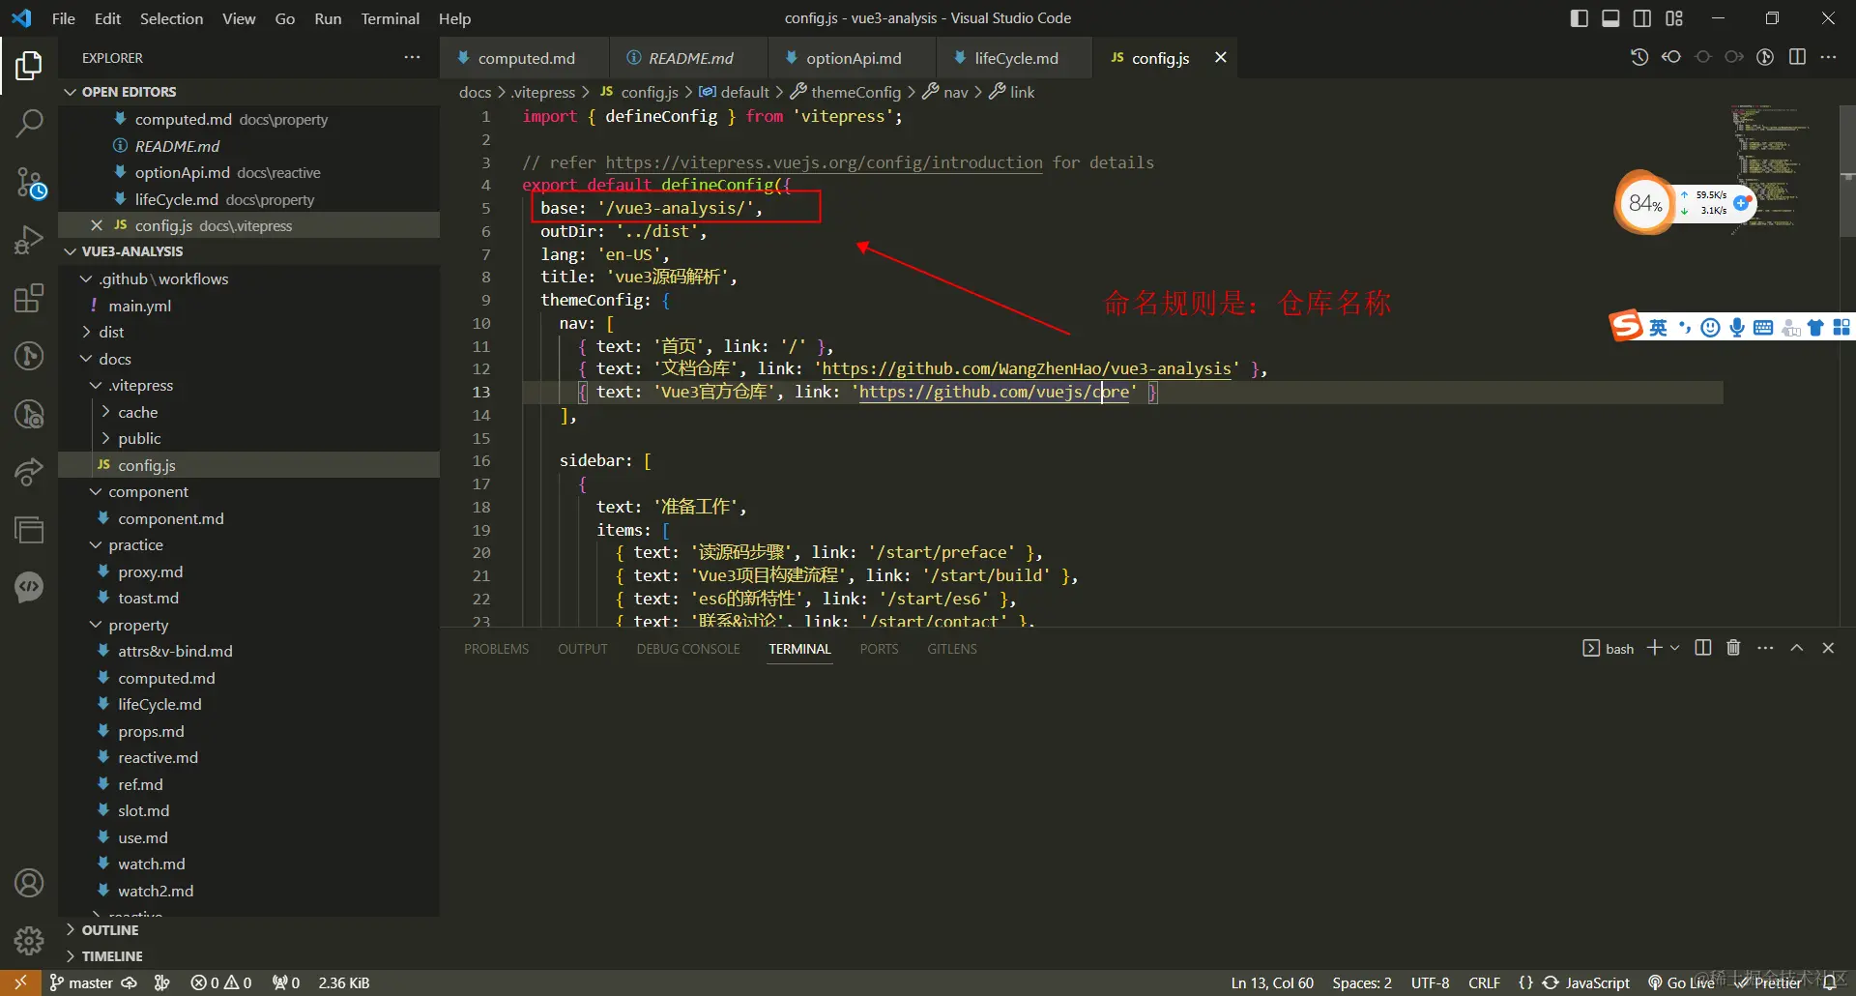The image size is (1856, 996).
Task: Split the terminal panel
Action: 1703,648
